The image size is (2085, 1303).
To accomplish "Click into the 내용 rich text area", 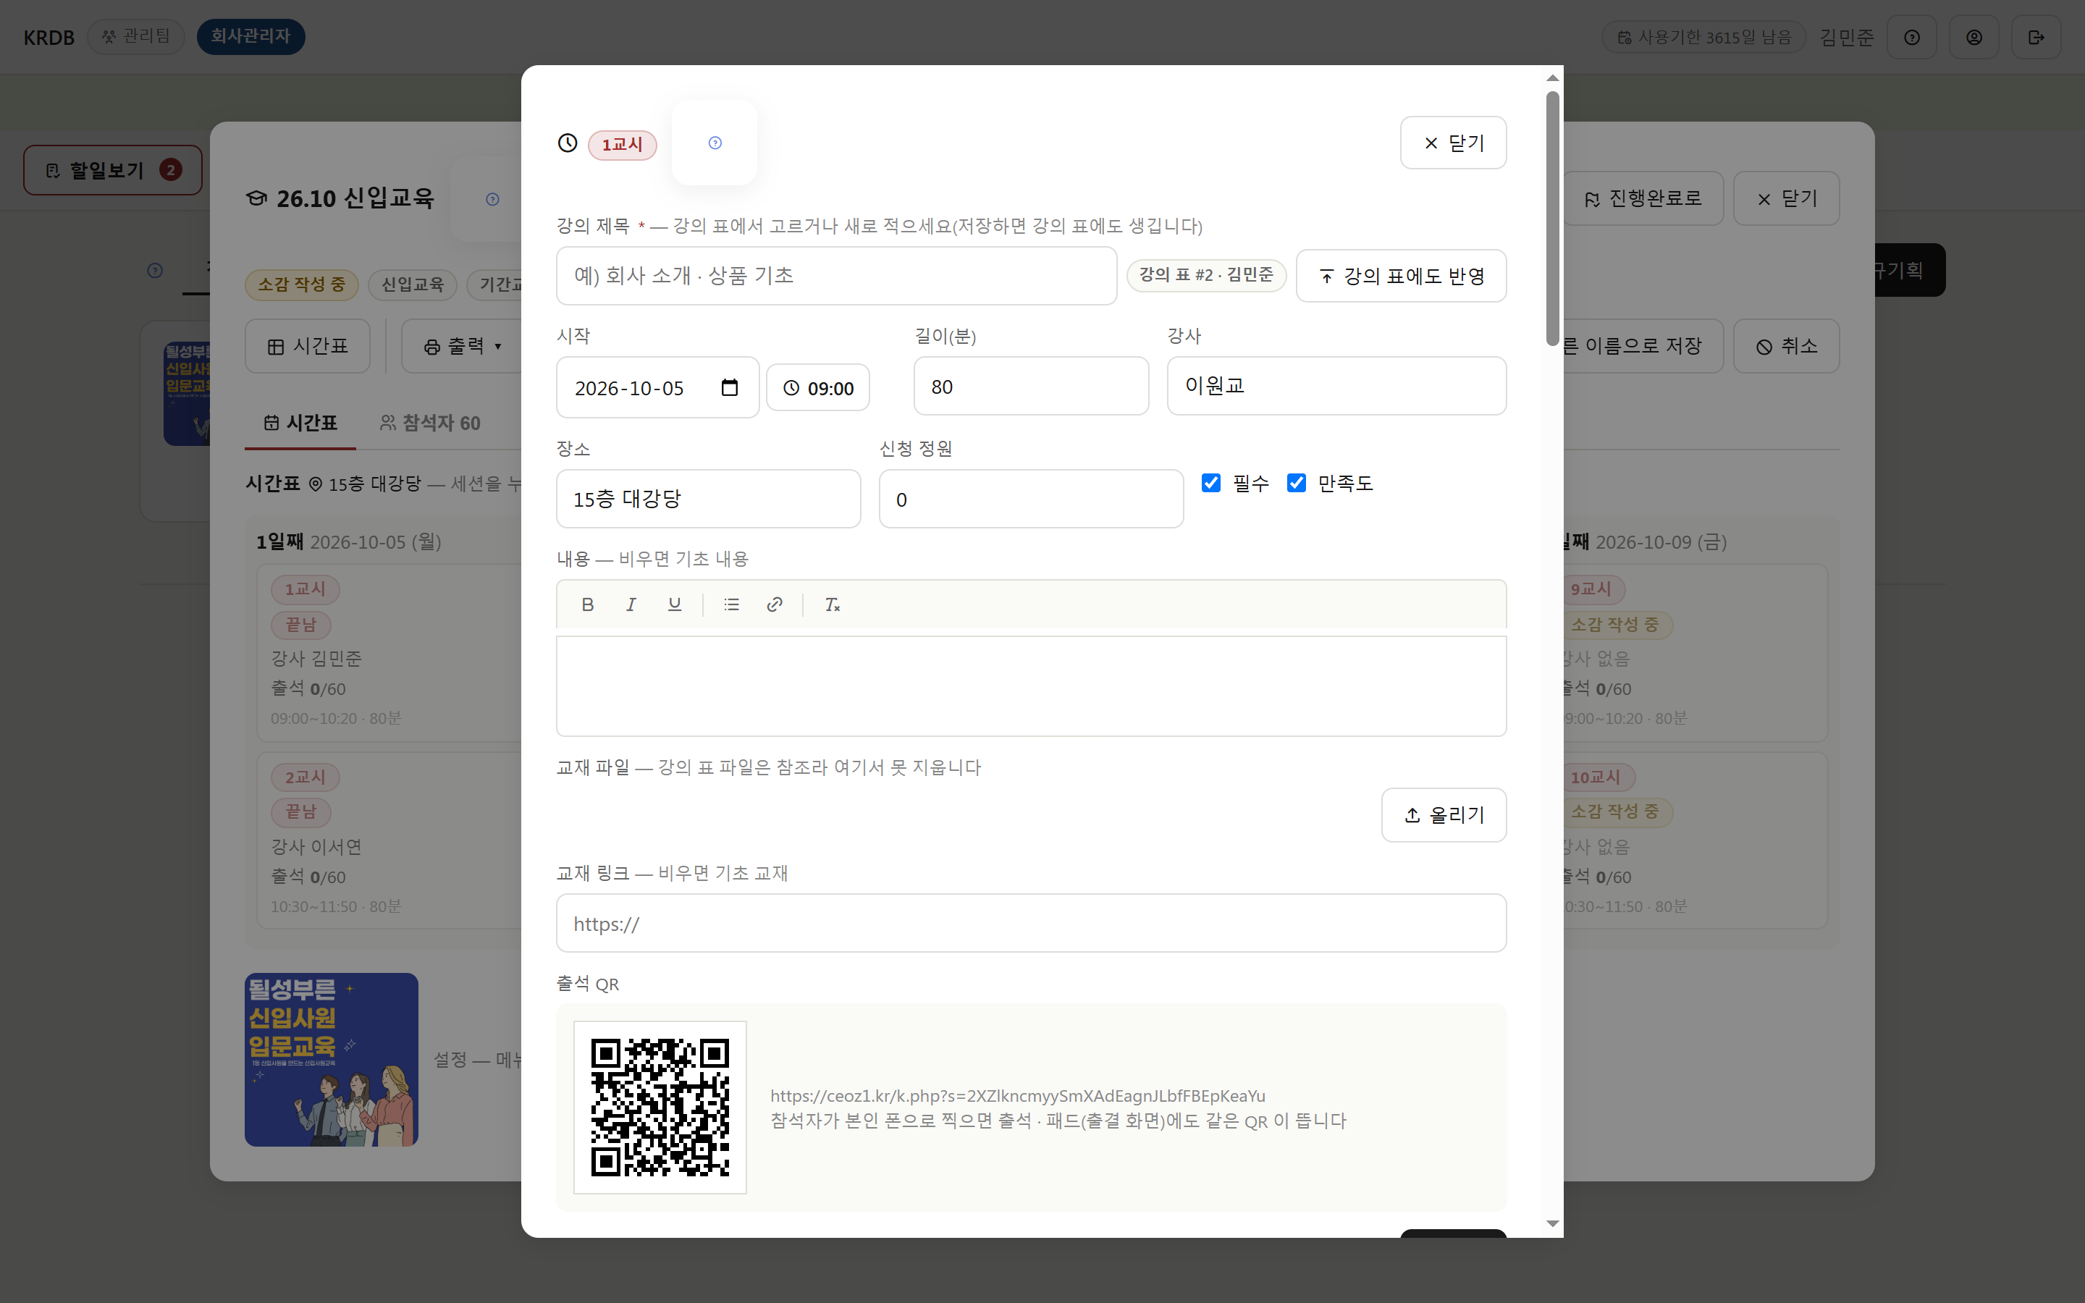I will click(x=1032, y=686).
